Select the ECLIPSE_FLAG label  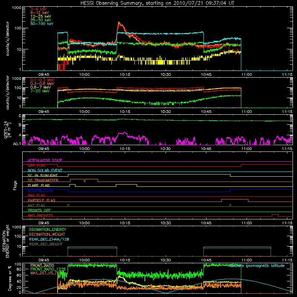pyautogui.click(x=40, y=190)
